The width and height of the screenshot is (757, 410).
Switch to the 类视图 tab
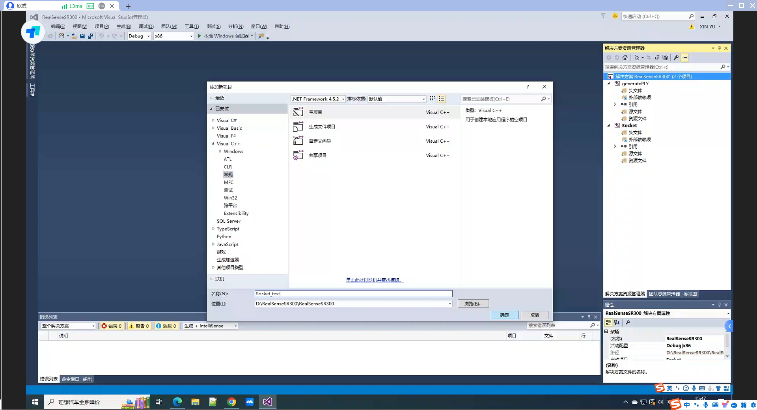pyautogui.click(x=690, y=294)
